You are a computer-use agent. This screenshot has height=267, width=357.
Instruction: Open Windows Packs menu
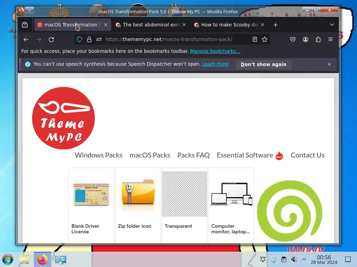pyautogui.click(x=99, y=155)
